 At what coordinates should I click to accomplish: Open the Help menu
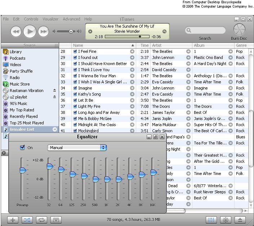tap(88, 19)
